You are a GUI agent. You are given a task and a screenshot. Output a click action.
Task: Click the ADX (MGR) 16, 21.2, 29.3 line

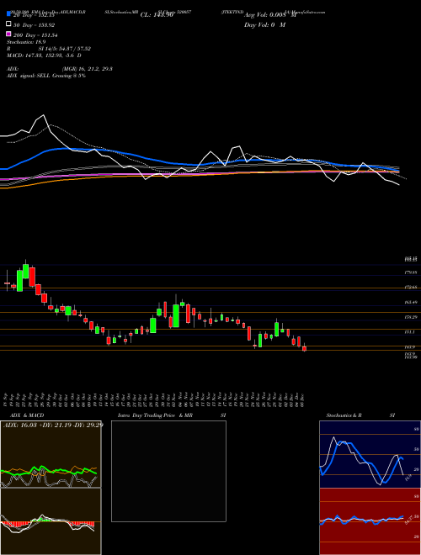coord(60,69)
